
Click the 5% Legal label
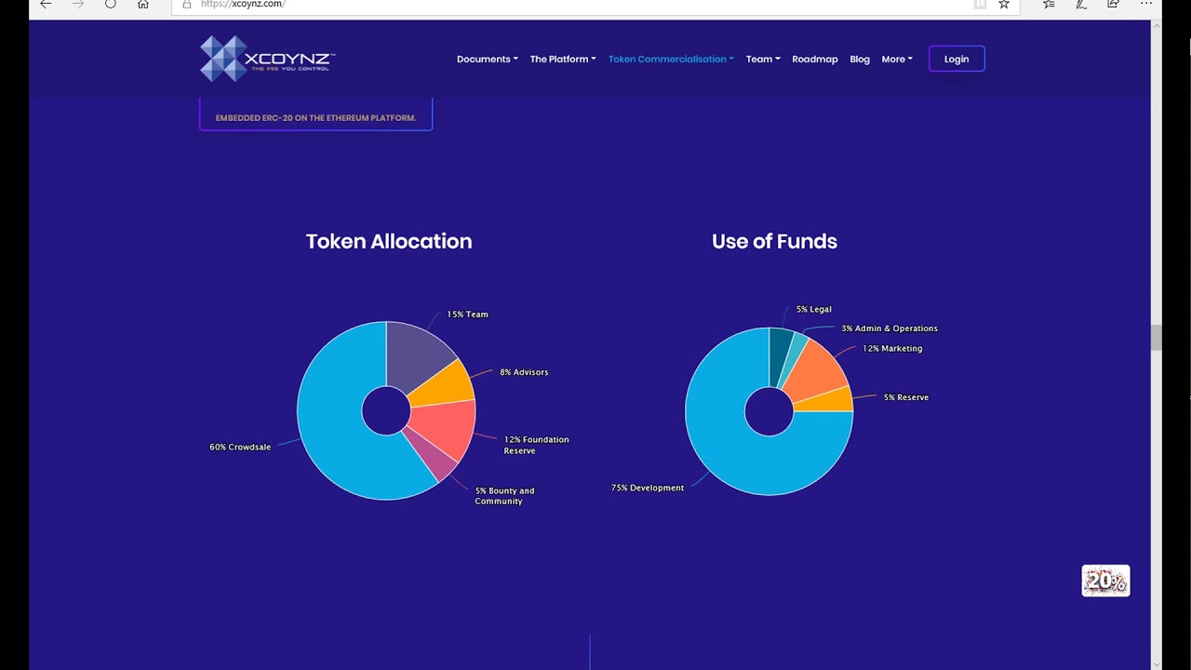(814, 309)
